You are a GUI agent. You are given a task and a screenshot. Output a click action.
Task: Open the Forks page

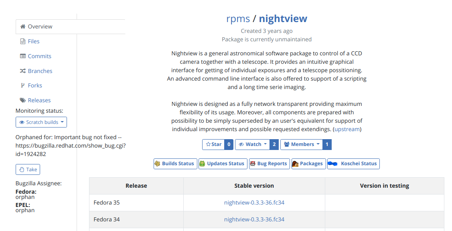(x=35, y=85)
